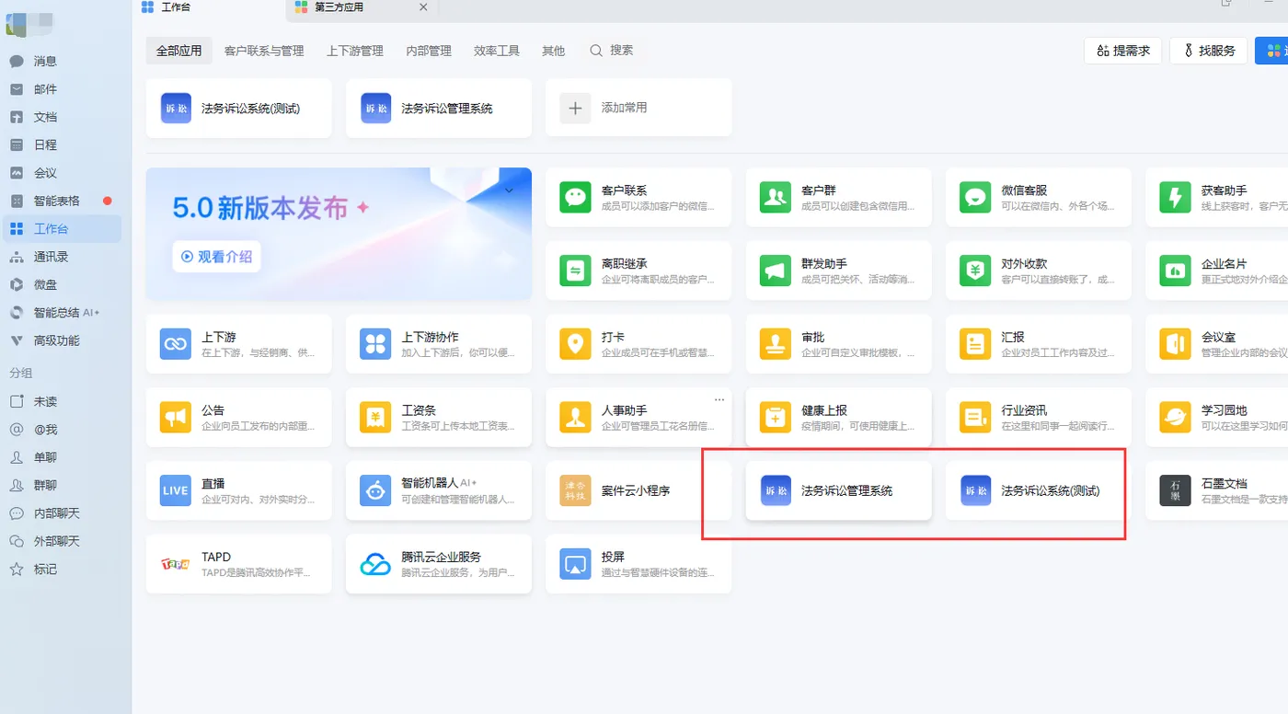
Task: Open the 案件云小程序 app
Action: click(638, 490)
